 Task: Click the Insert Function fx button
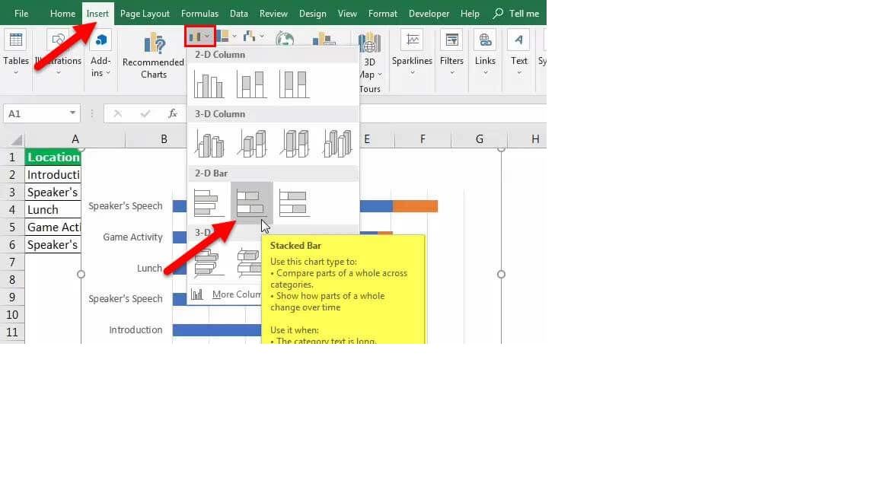[x=173, y=113]
